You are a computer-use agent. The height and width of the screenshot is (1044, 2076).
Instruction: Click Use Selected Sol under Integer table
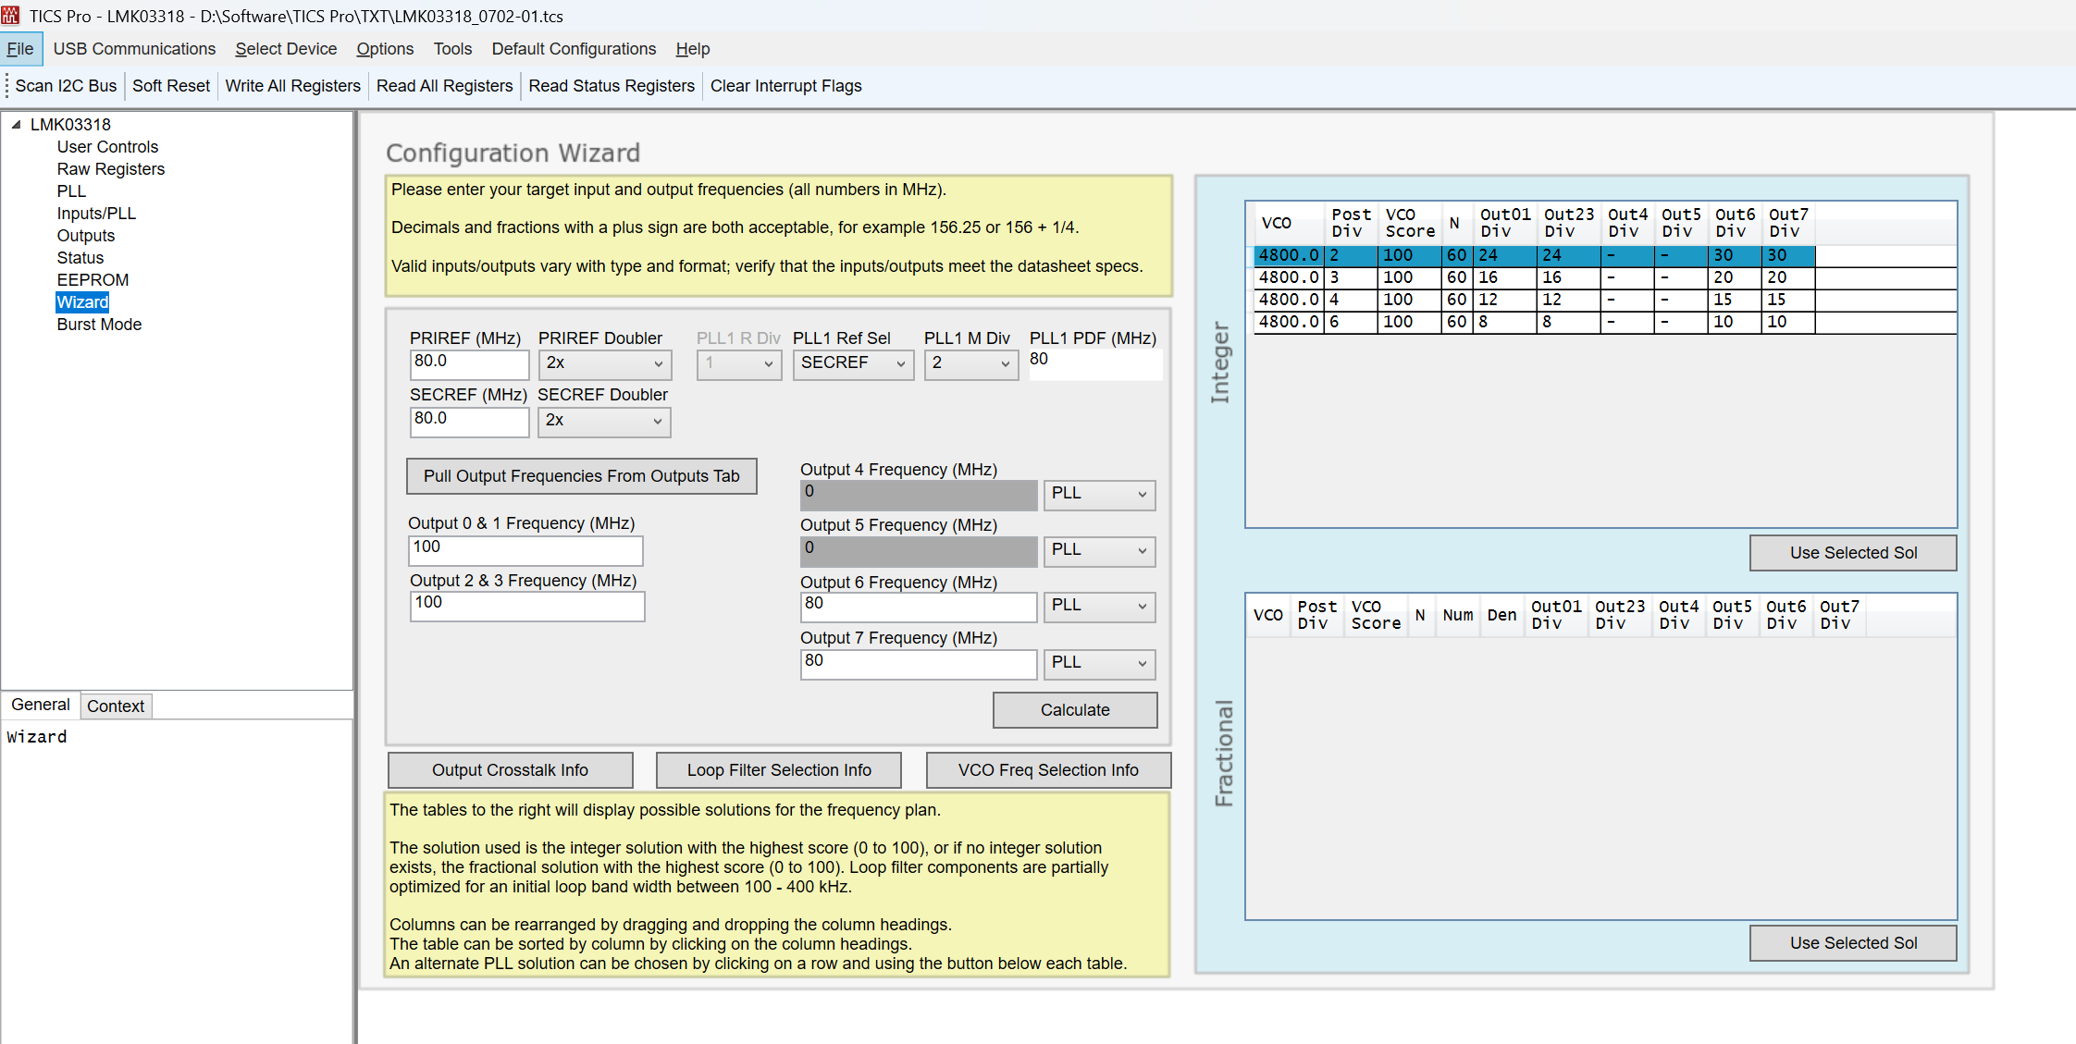[x=1853, y=553]
